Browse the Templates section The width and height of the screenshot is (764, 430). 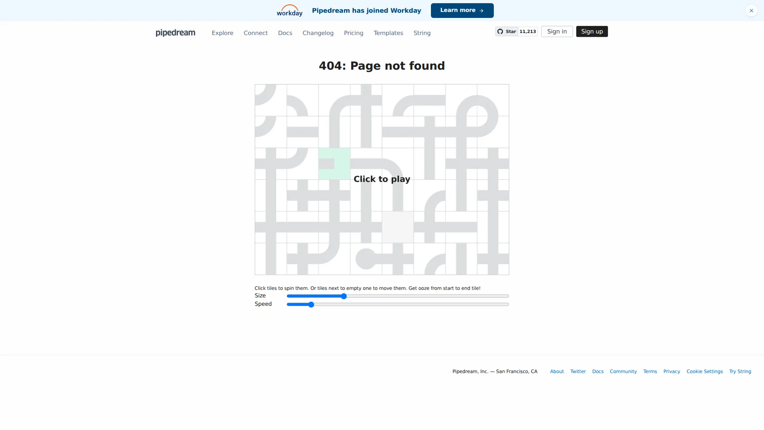coord(388,33)
